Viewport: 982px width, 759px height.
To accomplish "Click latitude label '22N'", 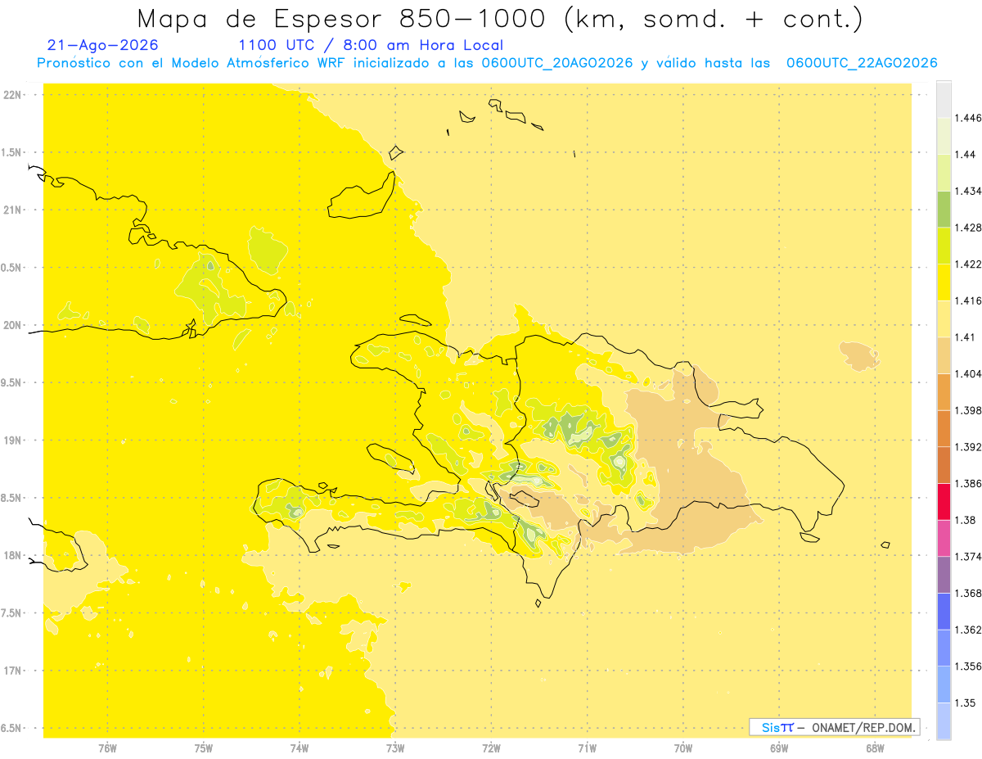I will [x=12, y=94].
